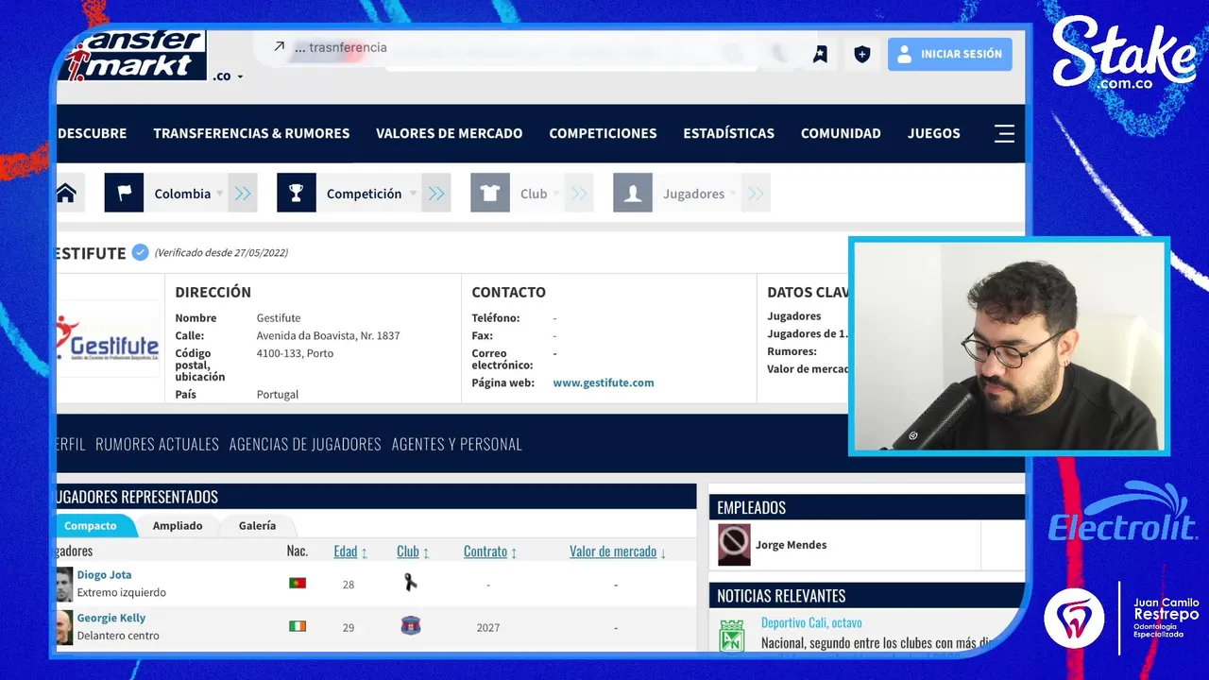Image resolution: width=1209 pixels, height=680 pixels.
Task: Click the blue verified badge next to Gestifute
Action: point(140,252)
